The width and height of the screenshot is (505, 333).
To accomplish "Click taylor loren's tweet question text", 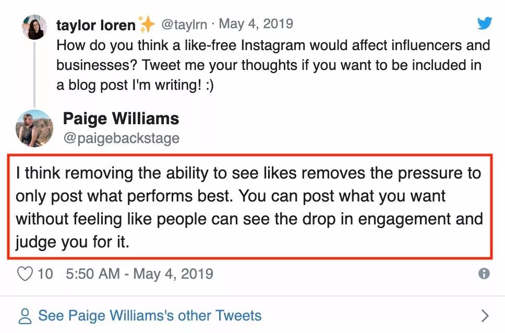I will coord(273,65).
